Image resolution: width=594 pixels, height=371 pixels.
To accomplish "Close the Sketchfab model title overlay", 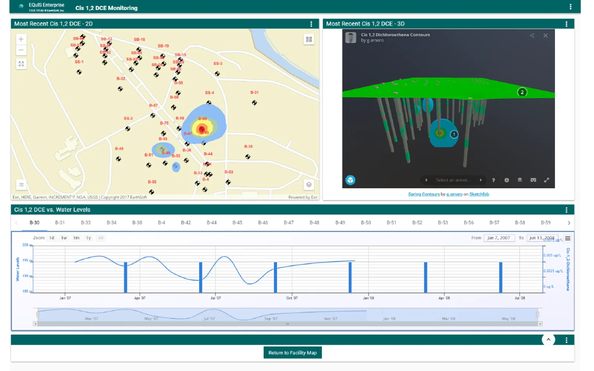I will click(545, 36).
